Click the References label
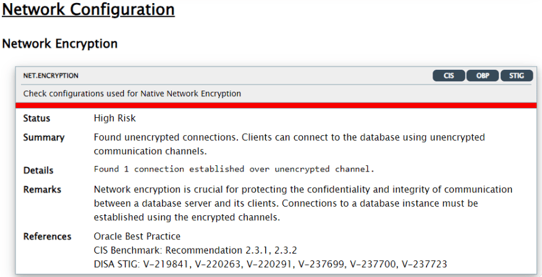This screenshot has width=542, height=277. (x=48, y=237)
